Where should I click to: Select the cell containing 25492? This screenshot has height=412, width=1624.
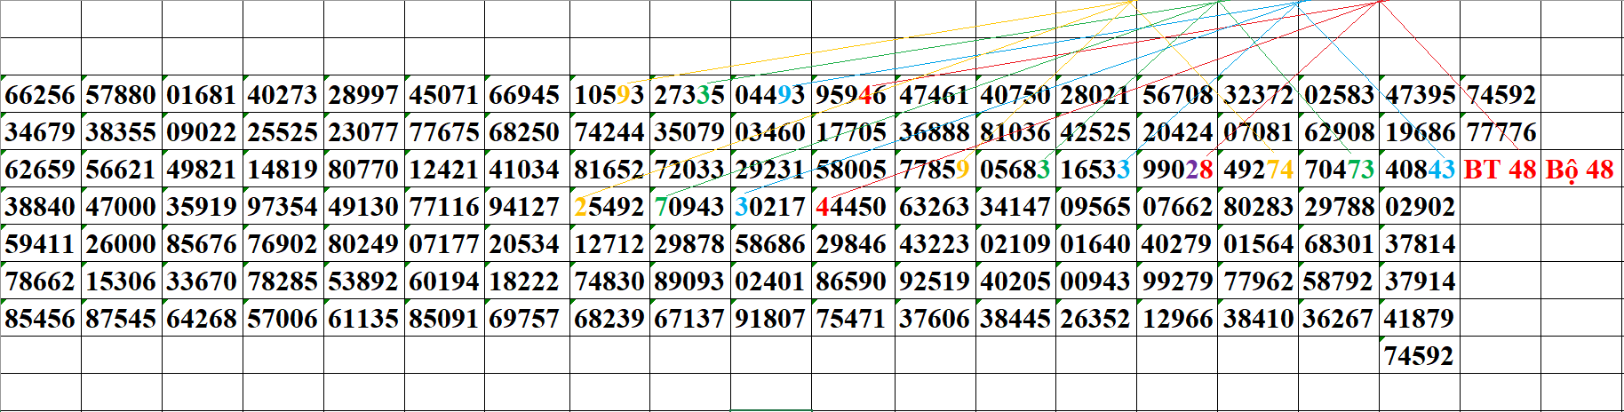click(x=609, y=207)
